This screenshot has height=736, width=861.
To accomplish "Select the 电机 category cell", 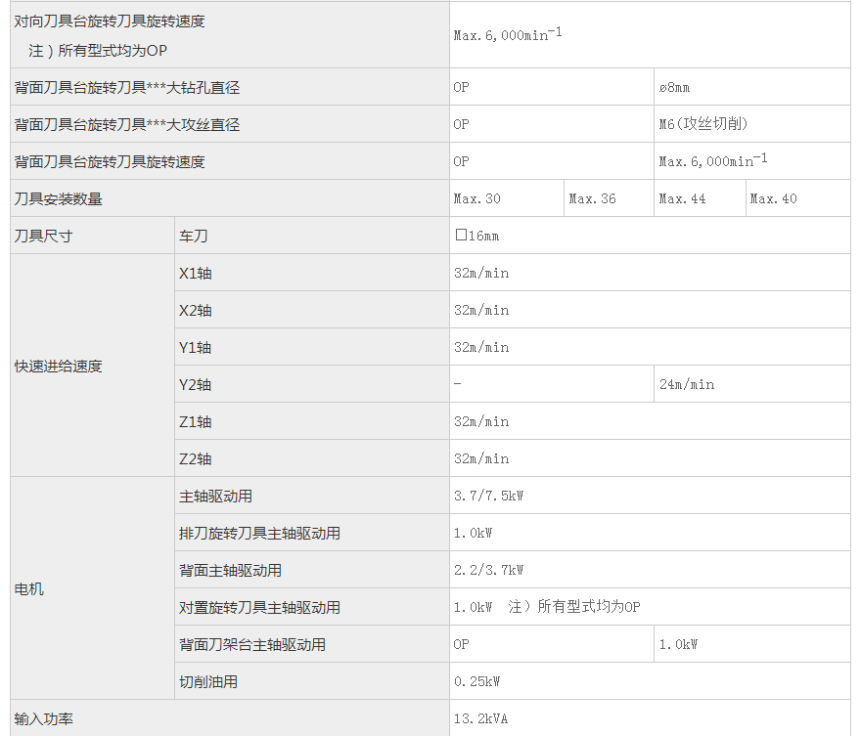I will pos(29,588).
